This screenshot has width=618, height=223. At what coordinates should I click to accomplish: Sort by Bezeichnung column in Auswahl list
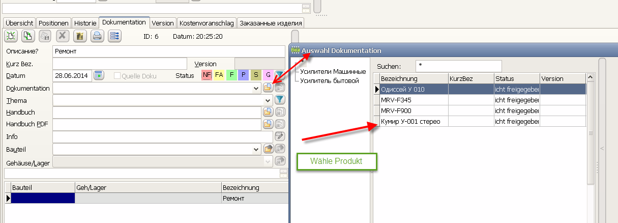[x=414, y=78]
